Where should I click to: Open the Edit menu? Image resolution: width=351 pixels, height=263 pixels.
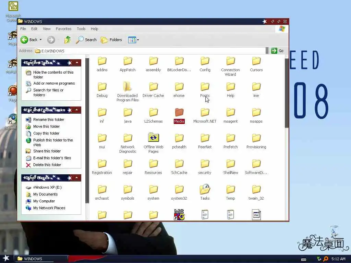34,29
